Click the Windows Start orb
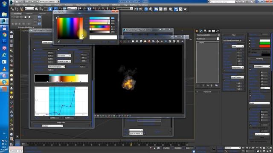Screen dimensions: 273x153 4,4
